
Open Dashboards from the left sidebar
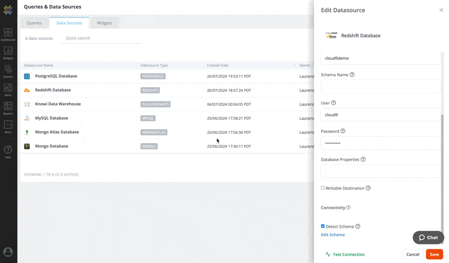8,34
